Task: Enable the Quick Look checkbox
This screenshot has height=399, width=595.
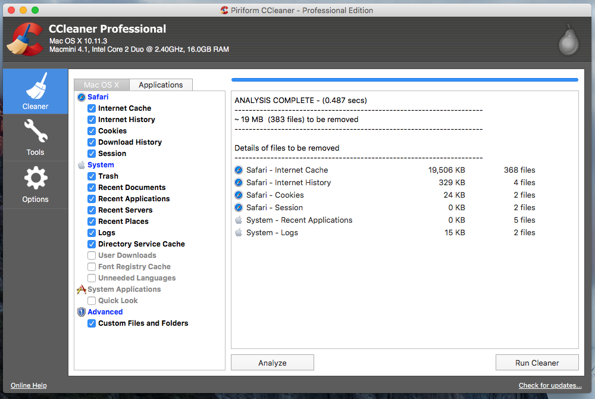Action: (x=92, y=301)
